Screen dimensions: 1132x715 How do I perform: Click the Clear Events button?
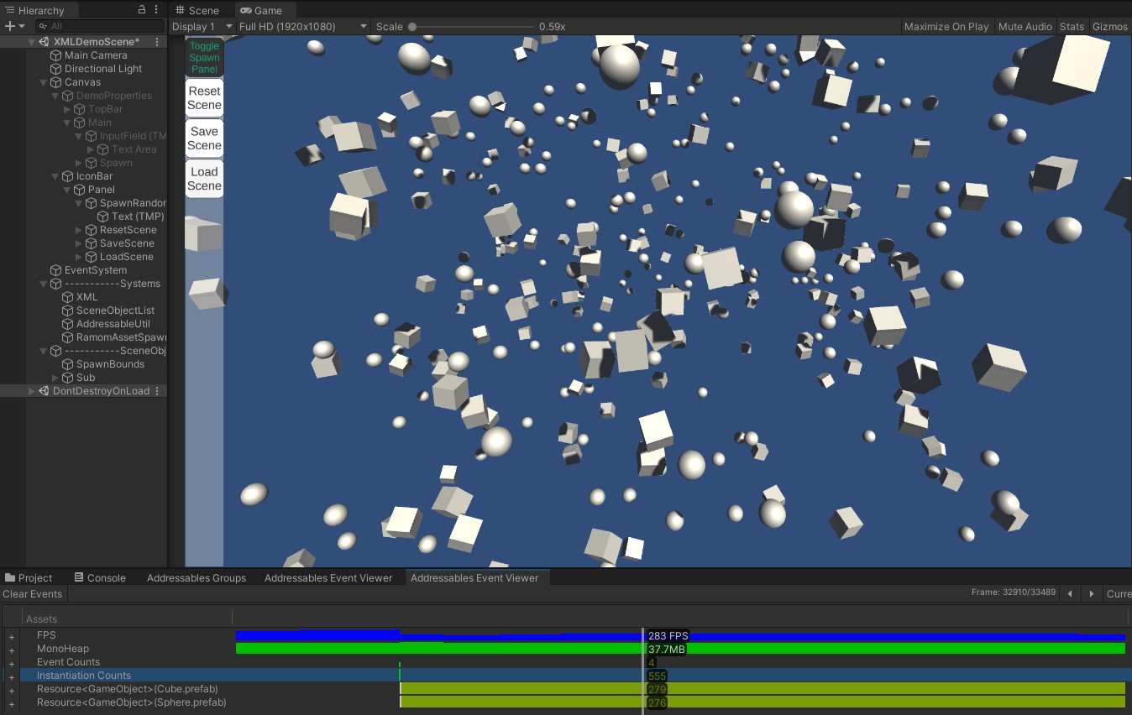pyautogui.click(x=33, y=594)
